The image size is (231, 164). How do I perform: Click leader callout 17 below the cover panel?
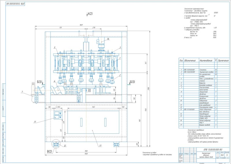(x=100, y=146)
